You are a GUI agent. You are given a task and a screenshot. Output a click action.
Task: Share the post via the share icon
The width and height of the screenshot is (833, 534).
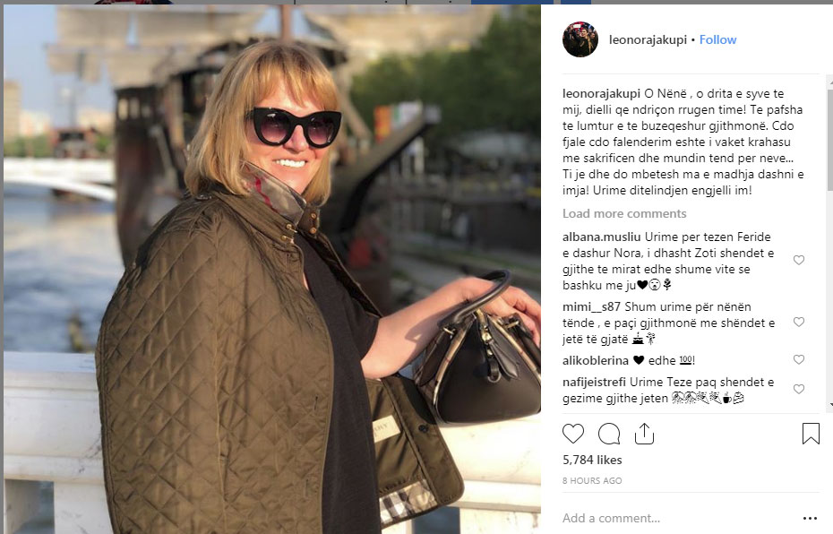644,434
